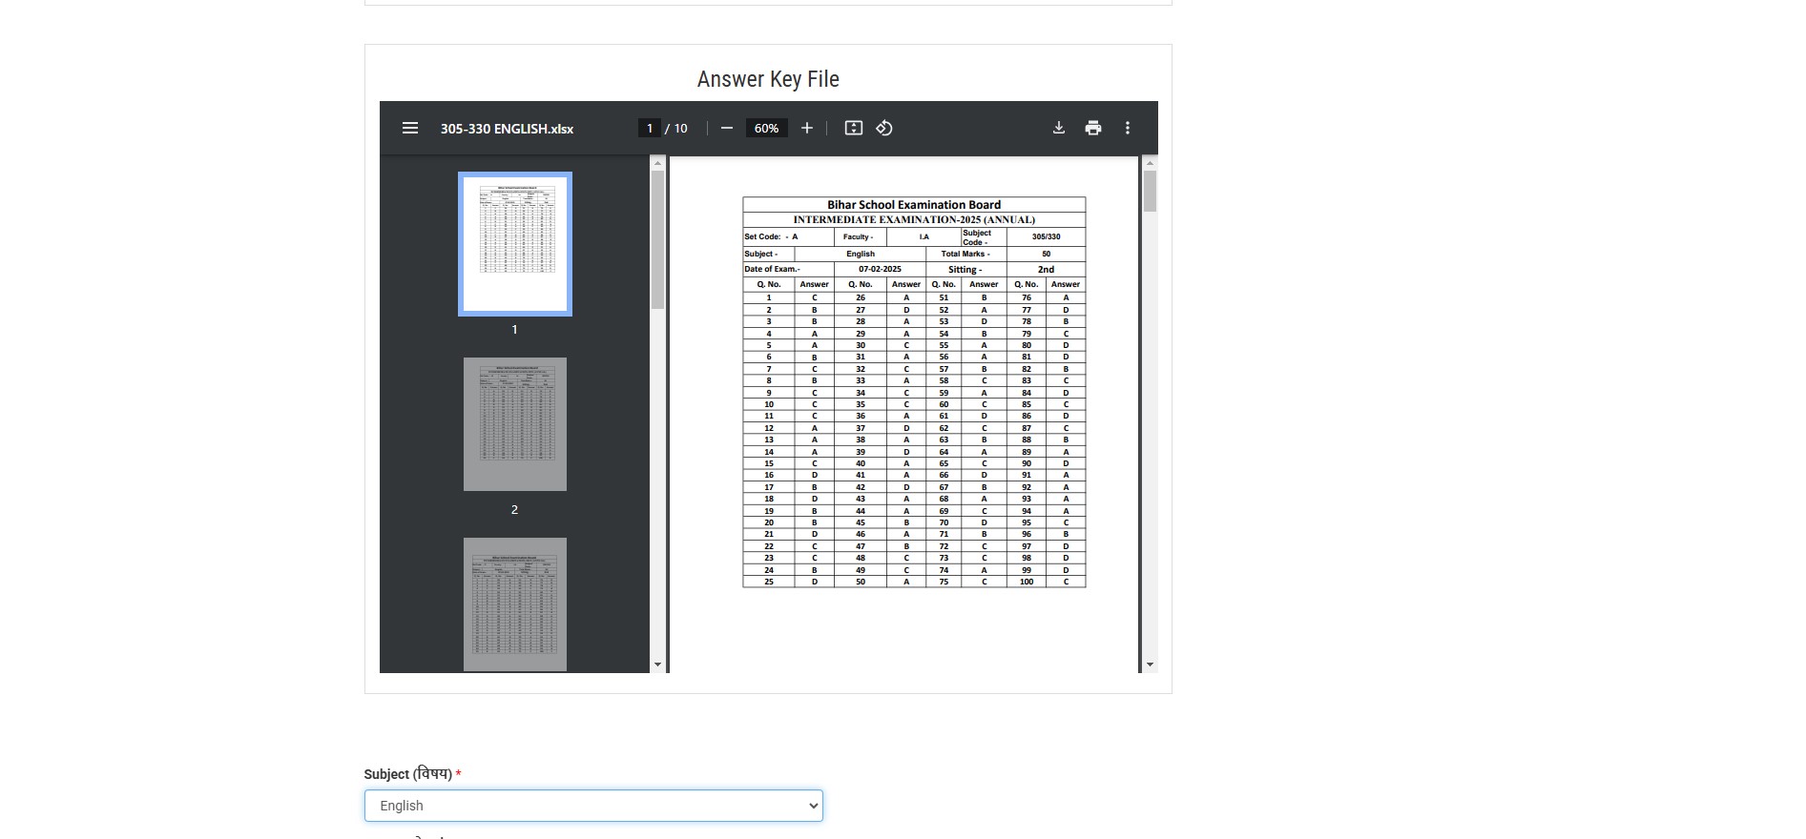Click the Faculty label cell

coord(861,236)
